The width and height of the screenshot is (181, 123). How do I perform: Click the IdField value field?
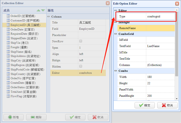(x=160, y=40)
